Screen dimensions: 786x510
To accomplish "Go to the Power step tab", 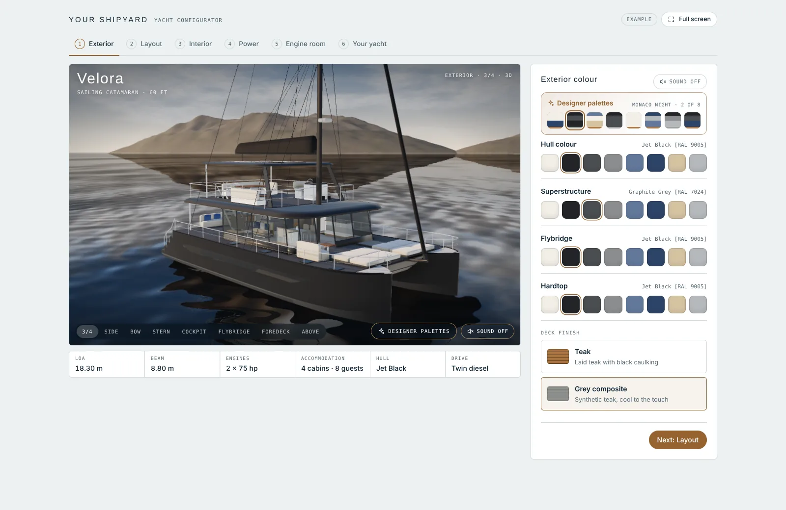I will (x=242, y=44).
